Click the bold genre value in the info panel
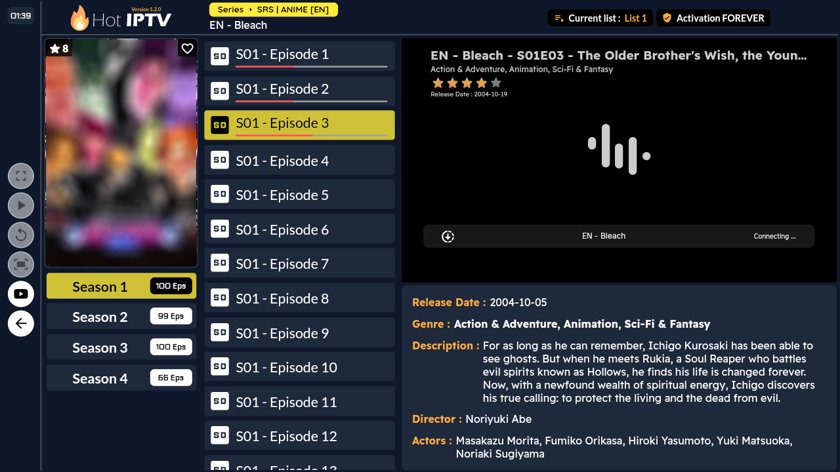 point(582,324)
